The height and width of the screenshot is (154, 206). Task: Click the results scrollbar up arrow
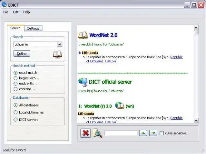[196, 28]
